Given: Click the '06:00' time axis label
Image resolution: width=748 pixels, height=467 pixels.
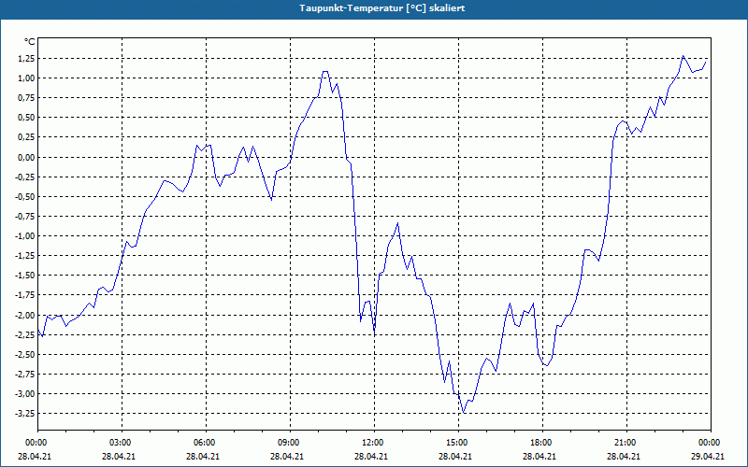Looking at the screenshot, I should (206, 442).
